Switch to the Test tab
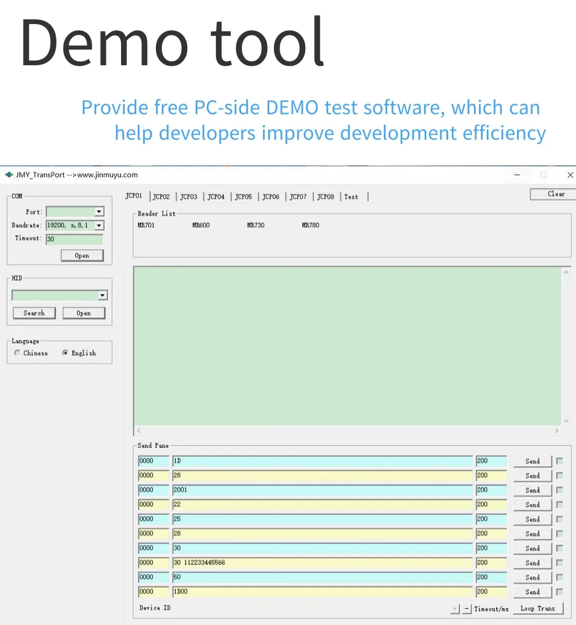 click(x=351, y=196)
